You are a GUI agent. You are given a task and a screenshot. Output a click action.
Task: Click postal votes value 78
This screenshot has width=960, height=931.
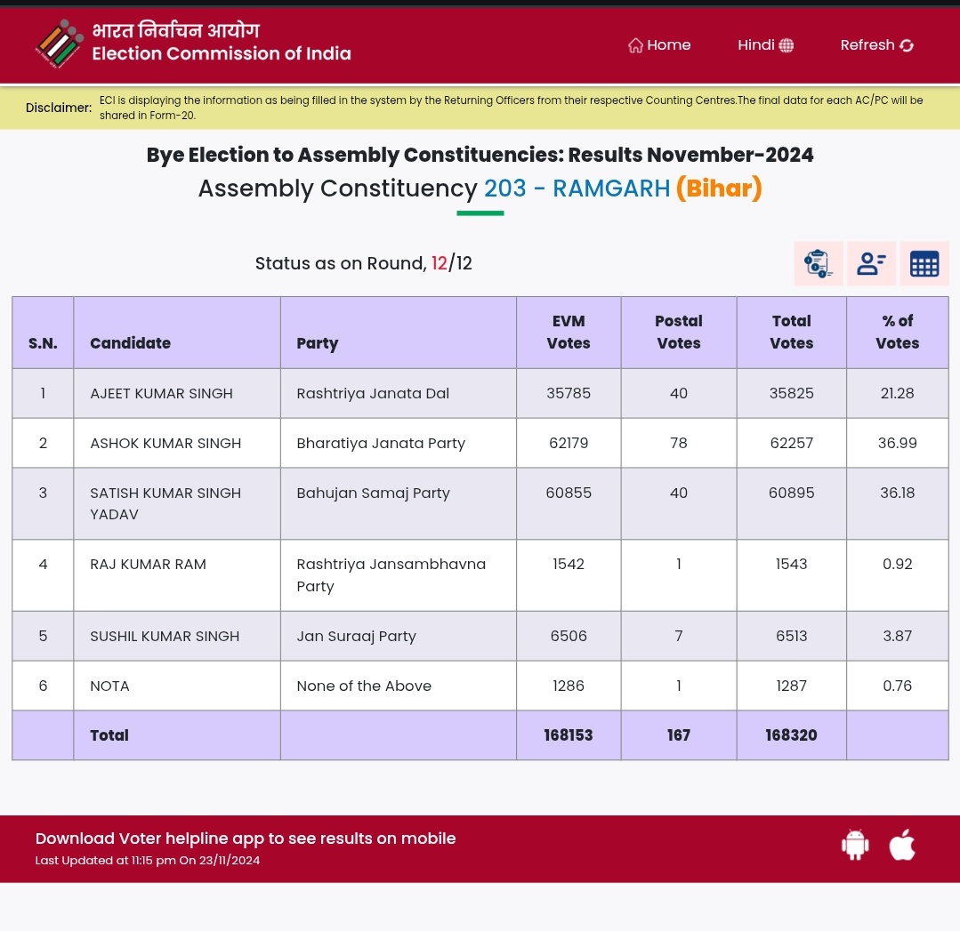(x=678, y=443)
